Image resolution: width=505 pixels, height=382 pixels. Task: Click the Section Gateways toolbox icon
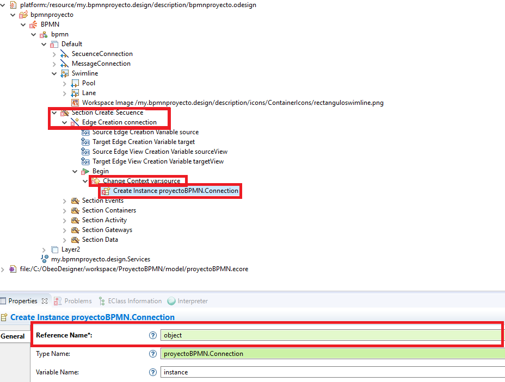point(75,230)
